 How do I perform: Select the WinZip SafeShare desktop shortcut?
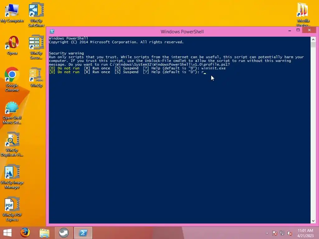coord(36,15)
